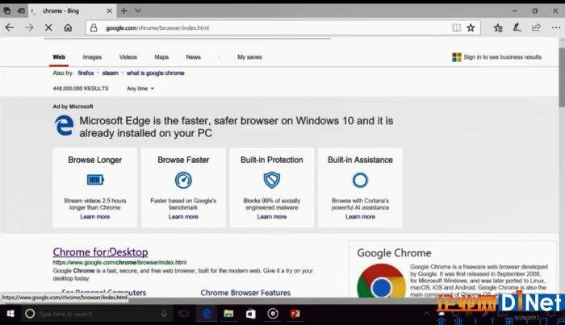Click the Cortana circle on the taskbar
565x325 pixels.
click(x=30, y=314)
